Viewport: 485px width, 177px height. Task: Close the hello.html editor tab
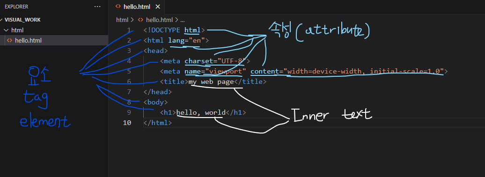pos(158,7)
